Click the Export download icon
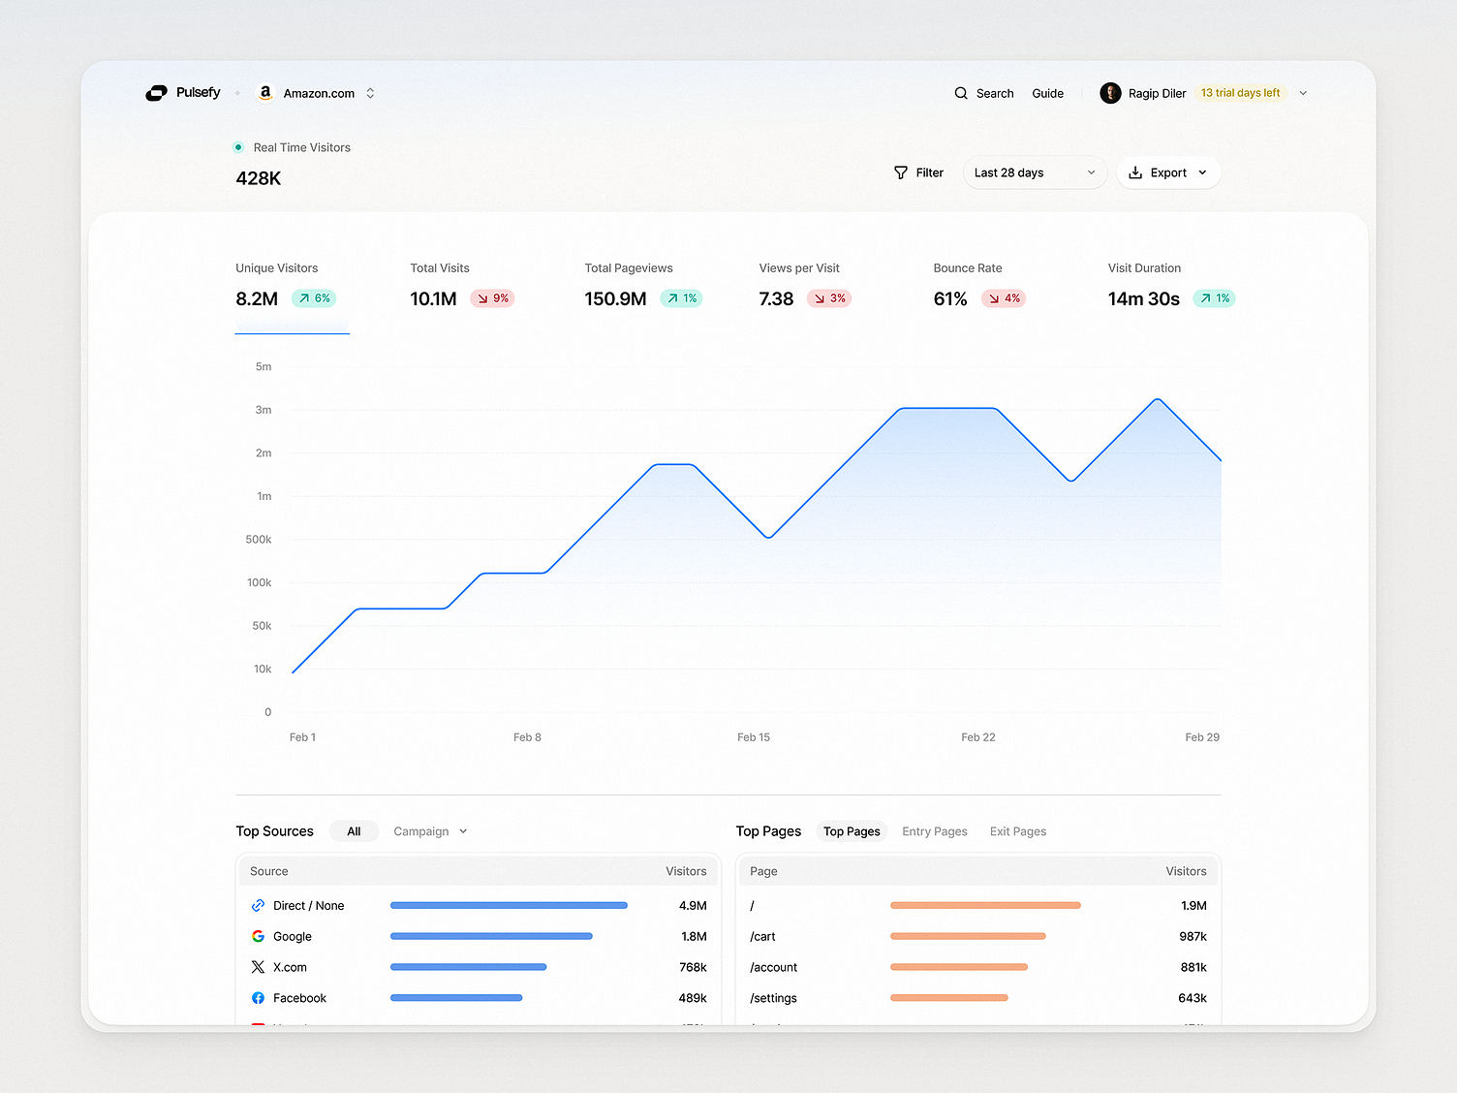Image resolution: width=1457 pixels, height=1093 pixels. 1135,172
